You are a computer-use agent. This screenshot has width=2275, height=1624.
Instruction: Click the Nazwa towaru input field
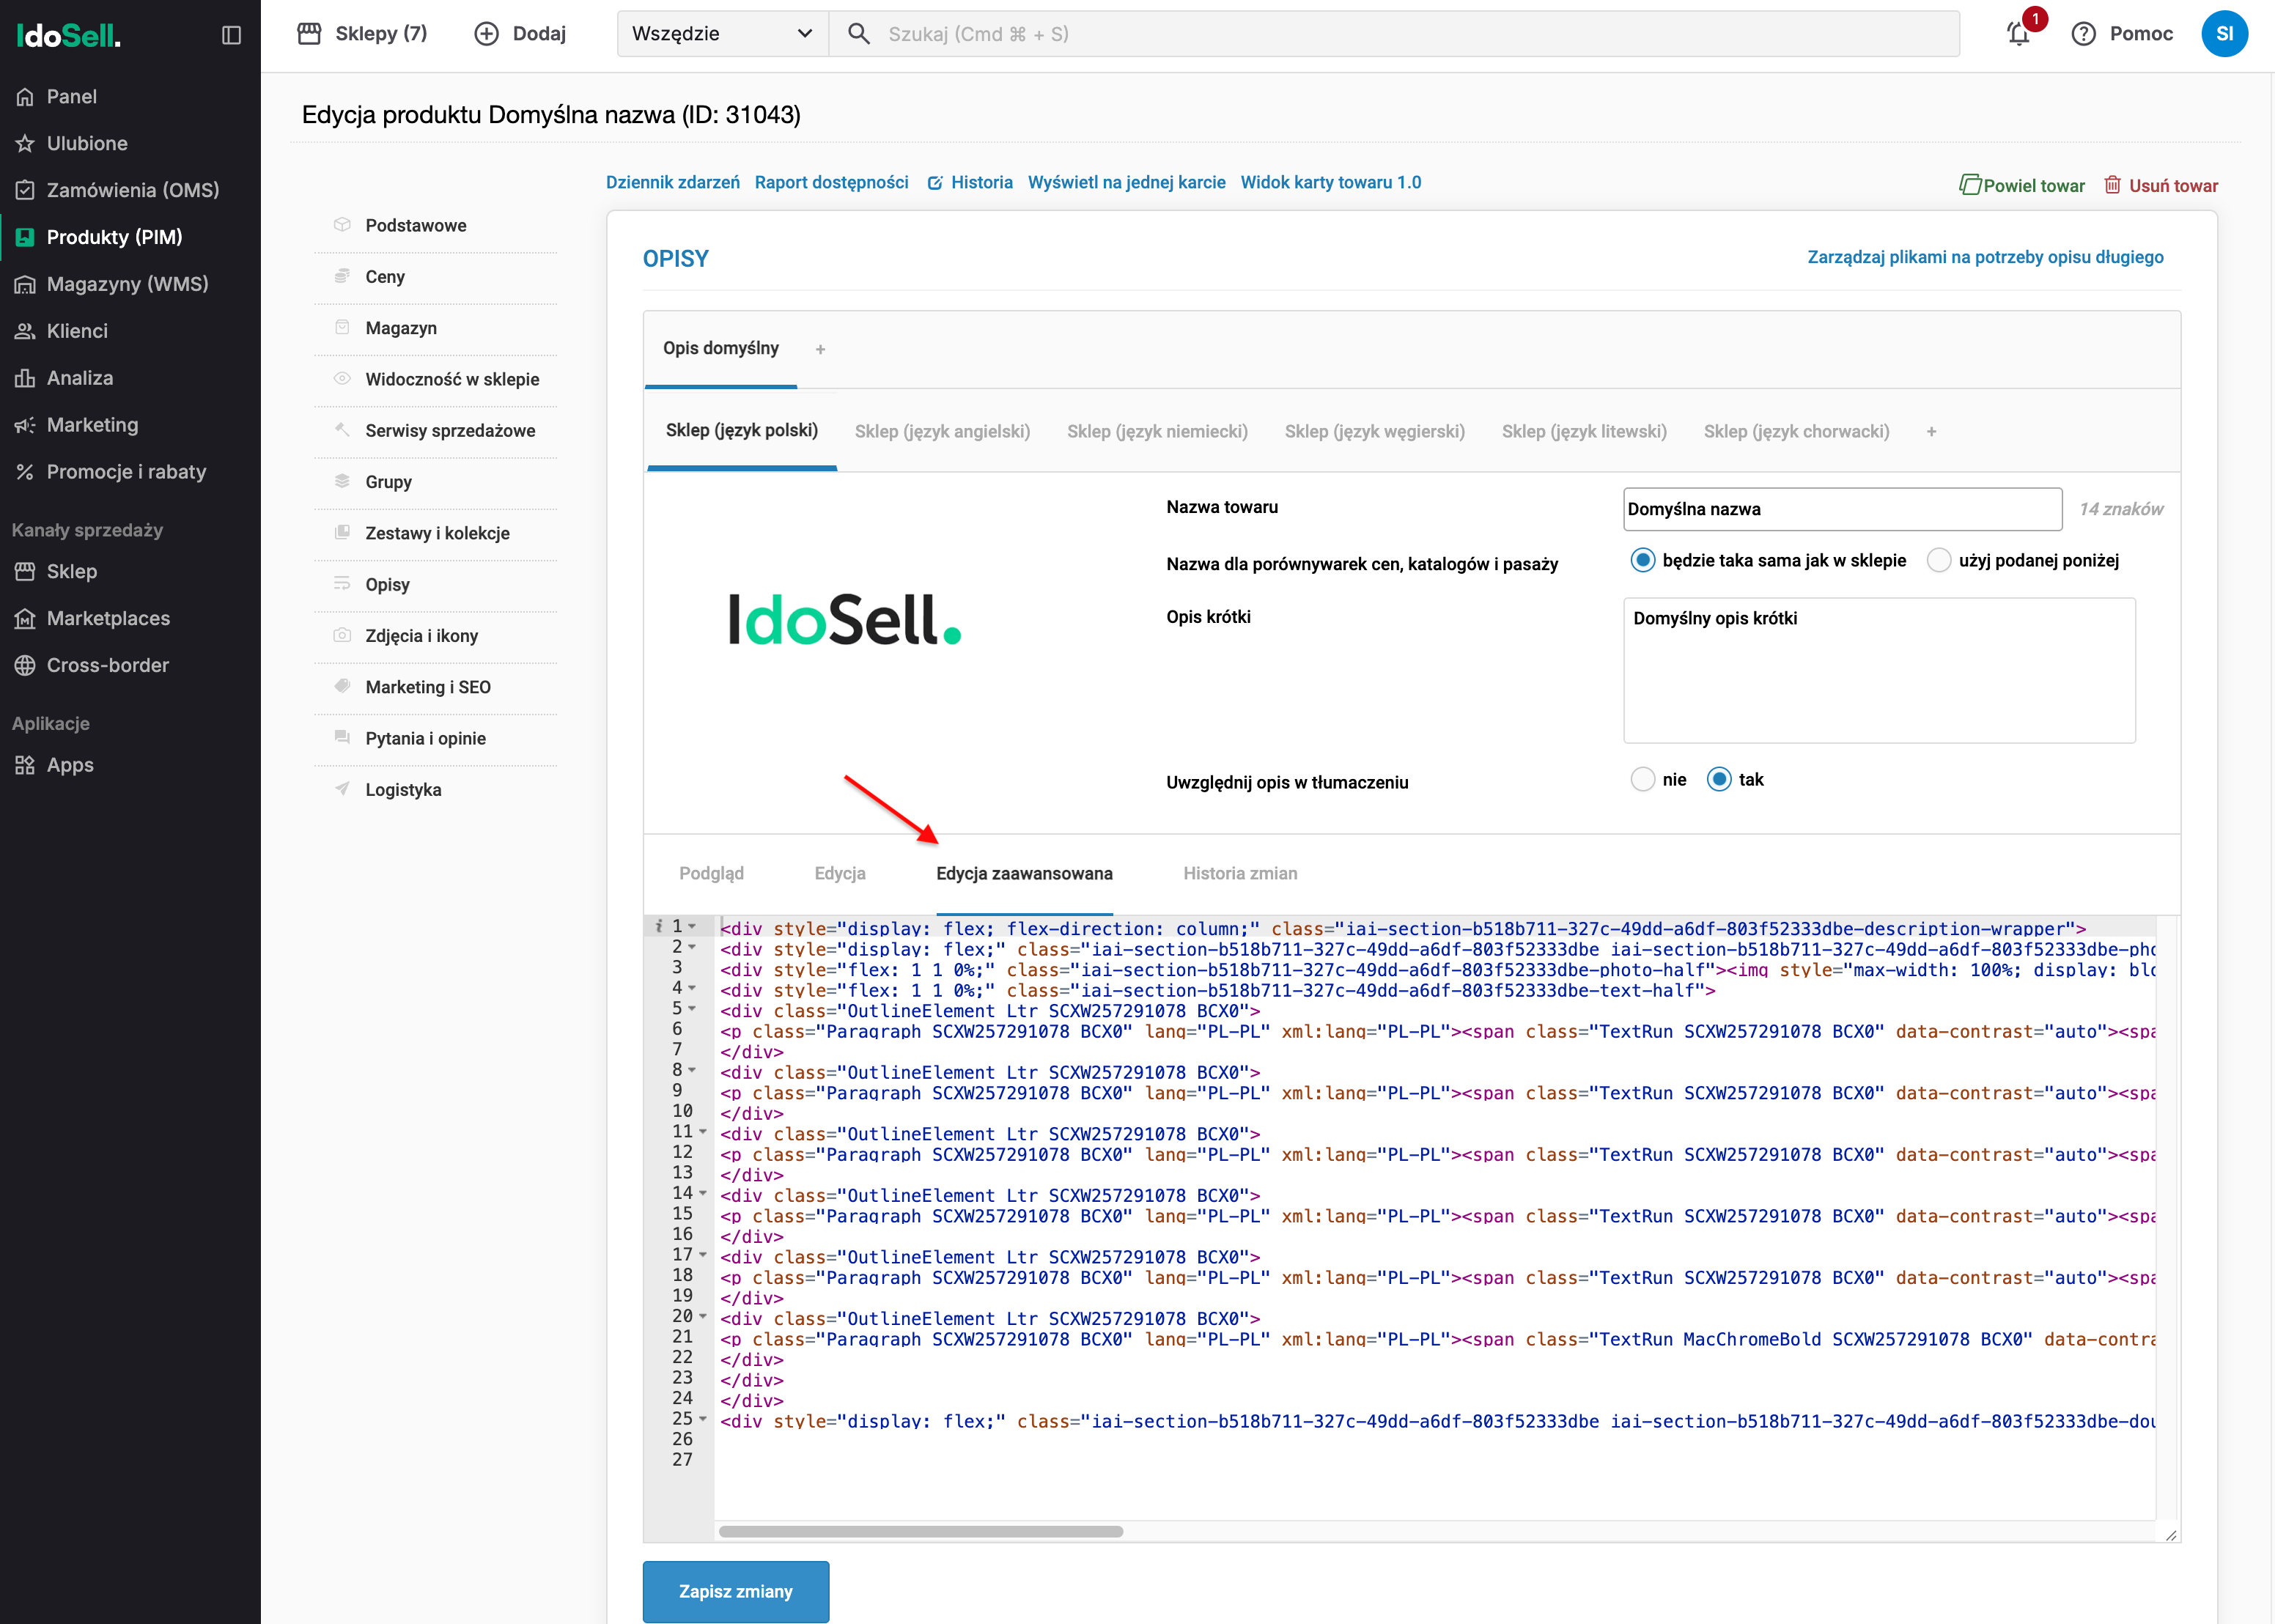[x=1842, y=509]
